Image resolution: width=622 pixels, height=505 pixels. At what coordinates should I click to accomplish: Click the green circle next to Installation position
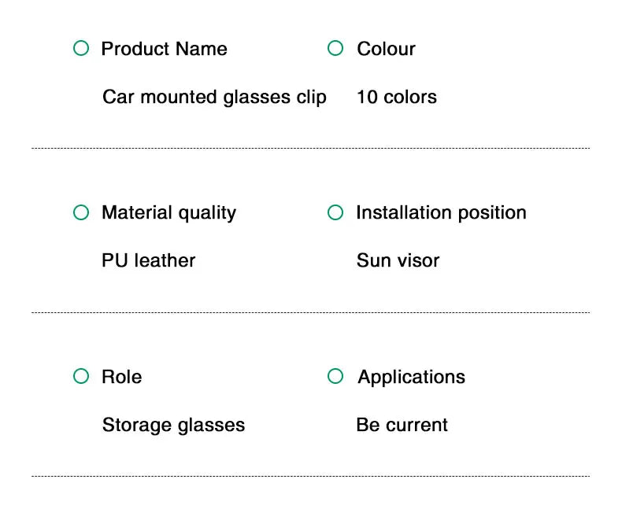click(x=335, y=212)
